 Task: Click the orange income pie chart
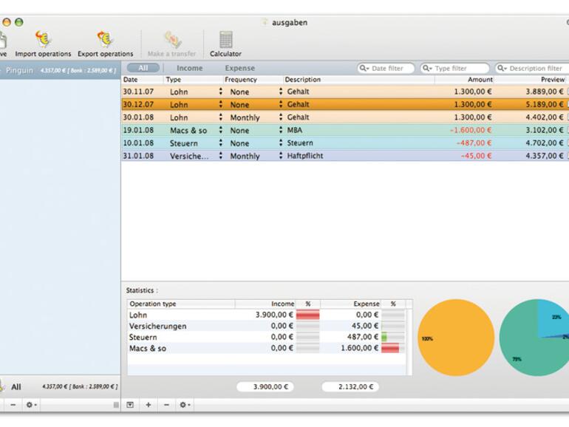point(456,338)
